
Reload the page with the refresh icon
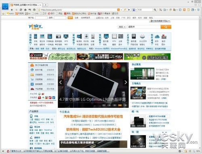coord(21,10)
